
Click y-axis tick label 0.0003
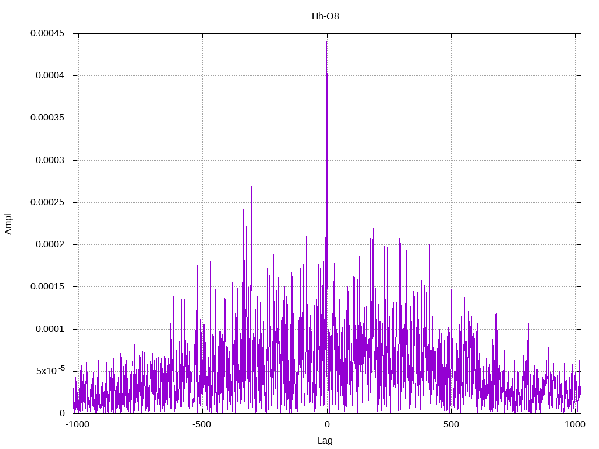(50, 160)
